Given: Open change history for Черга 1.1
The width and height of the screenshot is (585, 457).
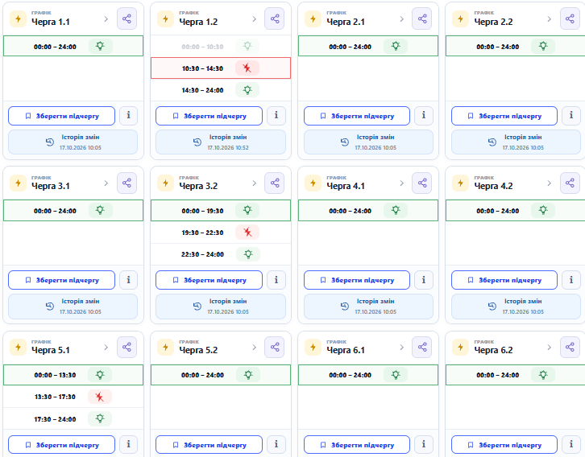Looking at the screenshot, I should click(x=73, y=142).
